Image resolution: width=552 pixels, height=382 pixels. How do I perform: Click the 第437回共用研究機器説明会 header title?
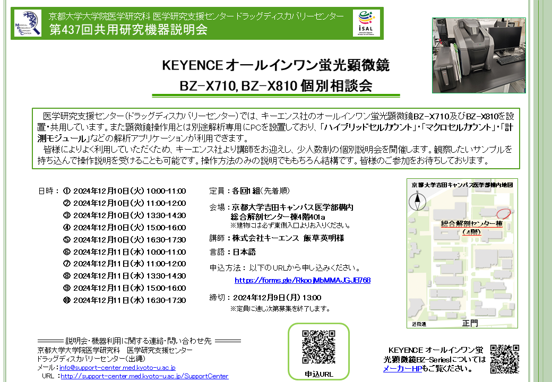click(128, 30)
